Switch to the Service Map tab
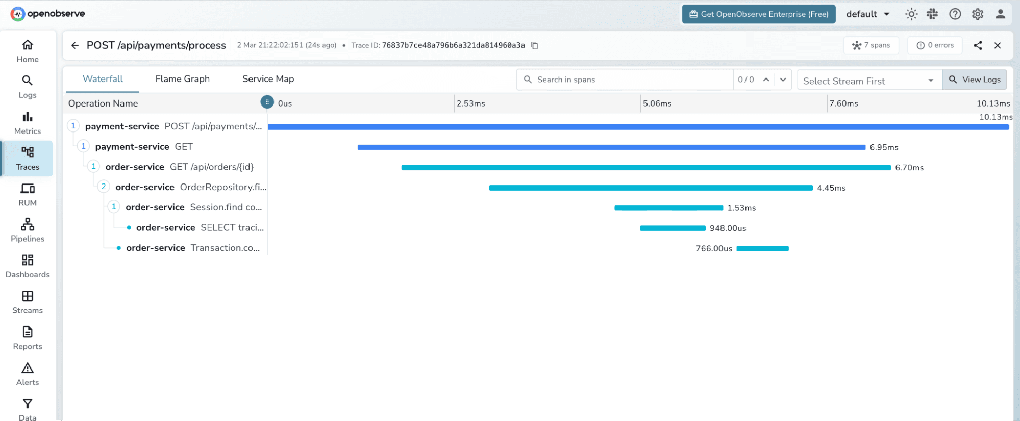Screen dimensions: 1020x421 [268, 79]
